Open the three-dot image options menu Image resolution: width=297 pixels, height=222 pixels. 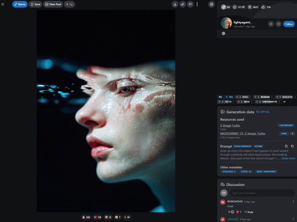coord(197,4)
